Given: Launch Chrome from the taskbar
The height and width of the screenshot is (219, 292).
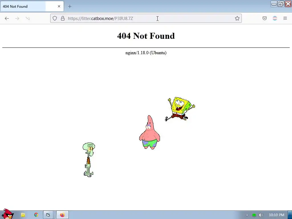Looking at the screenshot, I should (x=36, y=215).
